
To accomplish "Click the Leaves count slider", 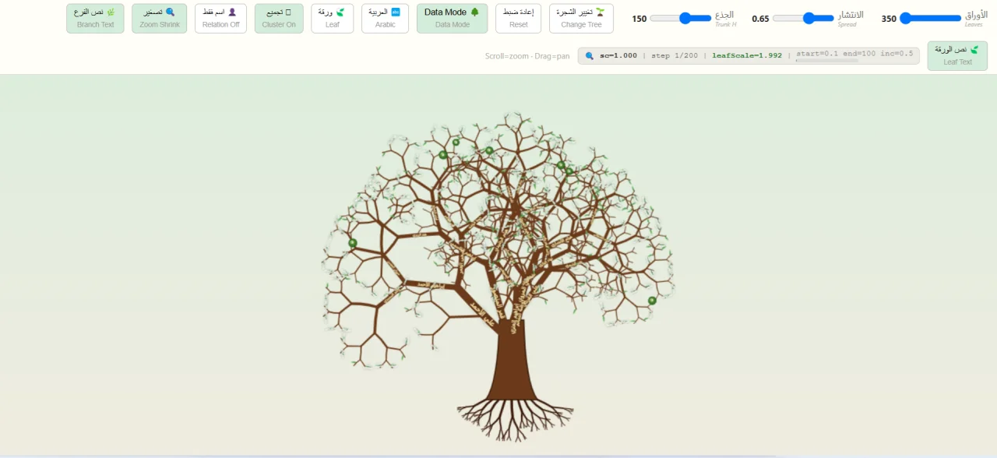I will tap(931, 18).
